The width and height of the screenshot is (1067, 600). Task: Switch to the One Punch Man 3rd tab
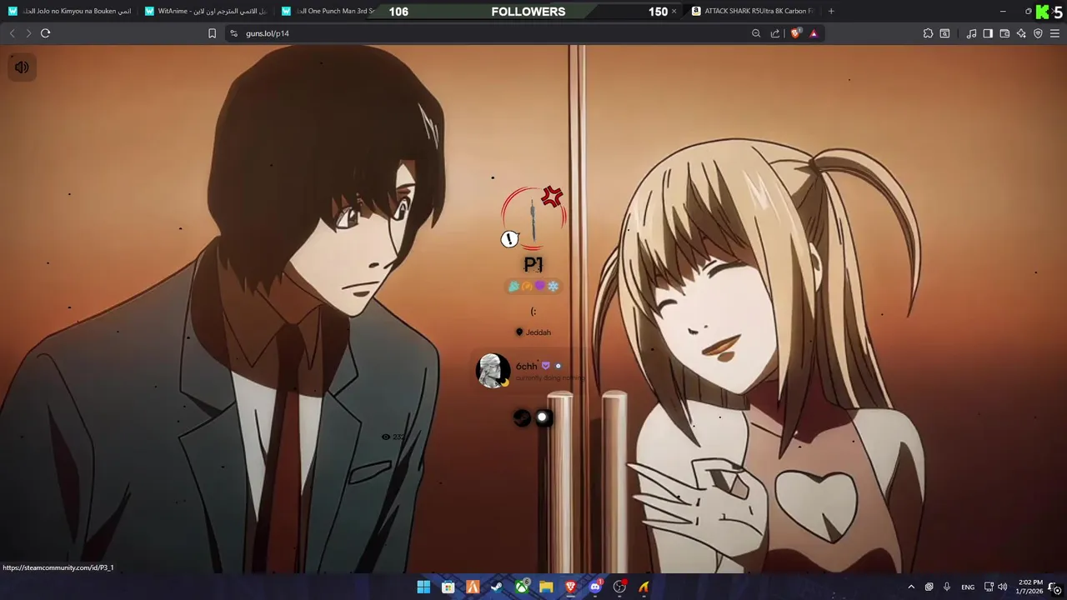click(329, 11)
